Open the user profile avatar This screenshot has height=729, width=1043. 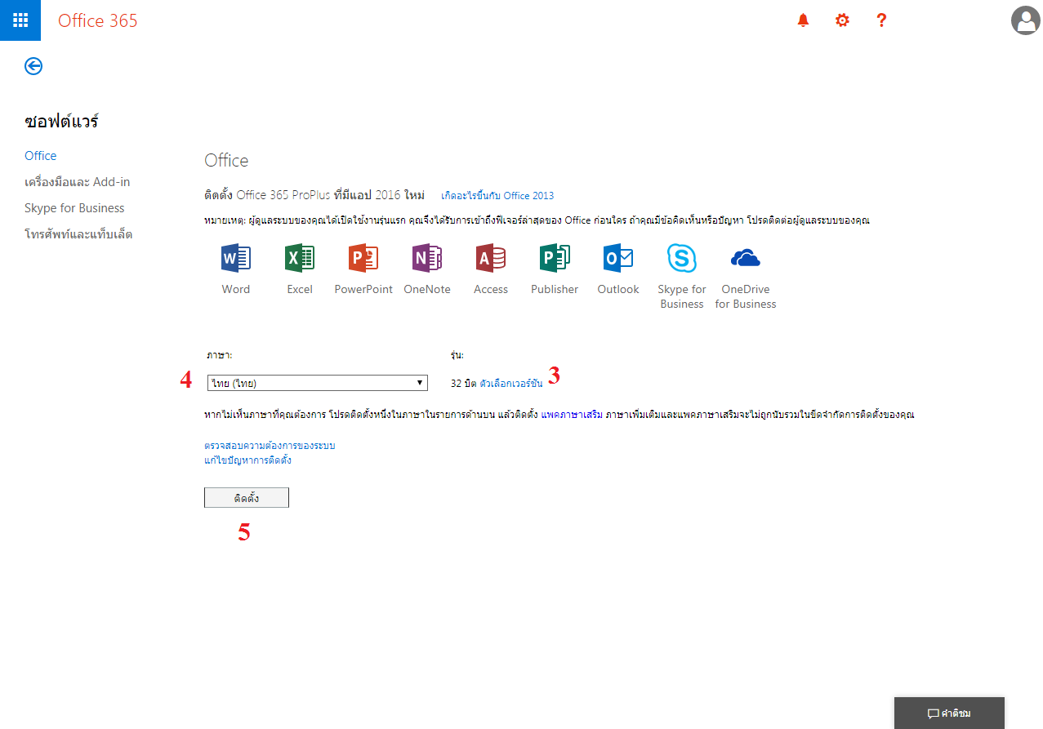(x=1025, y=20)
